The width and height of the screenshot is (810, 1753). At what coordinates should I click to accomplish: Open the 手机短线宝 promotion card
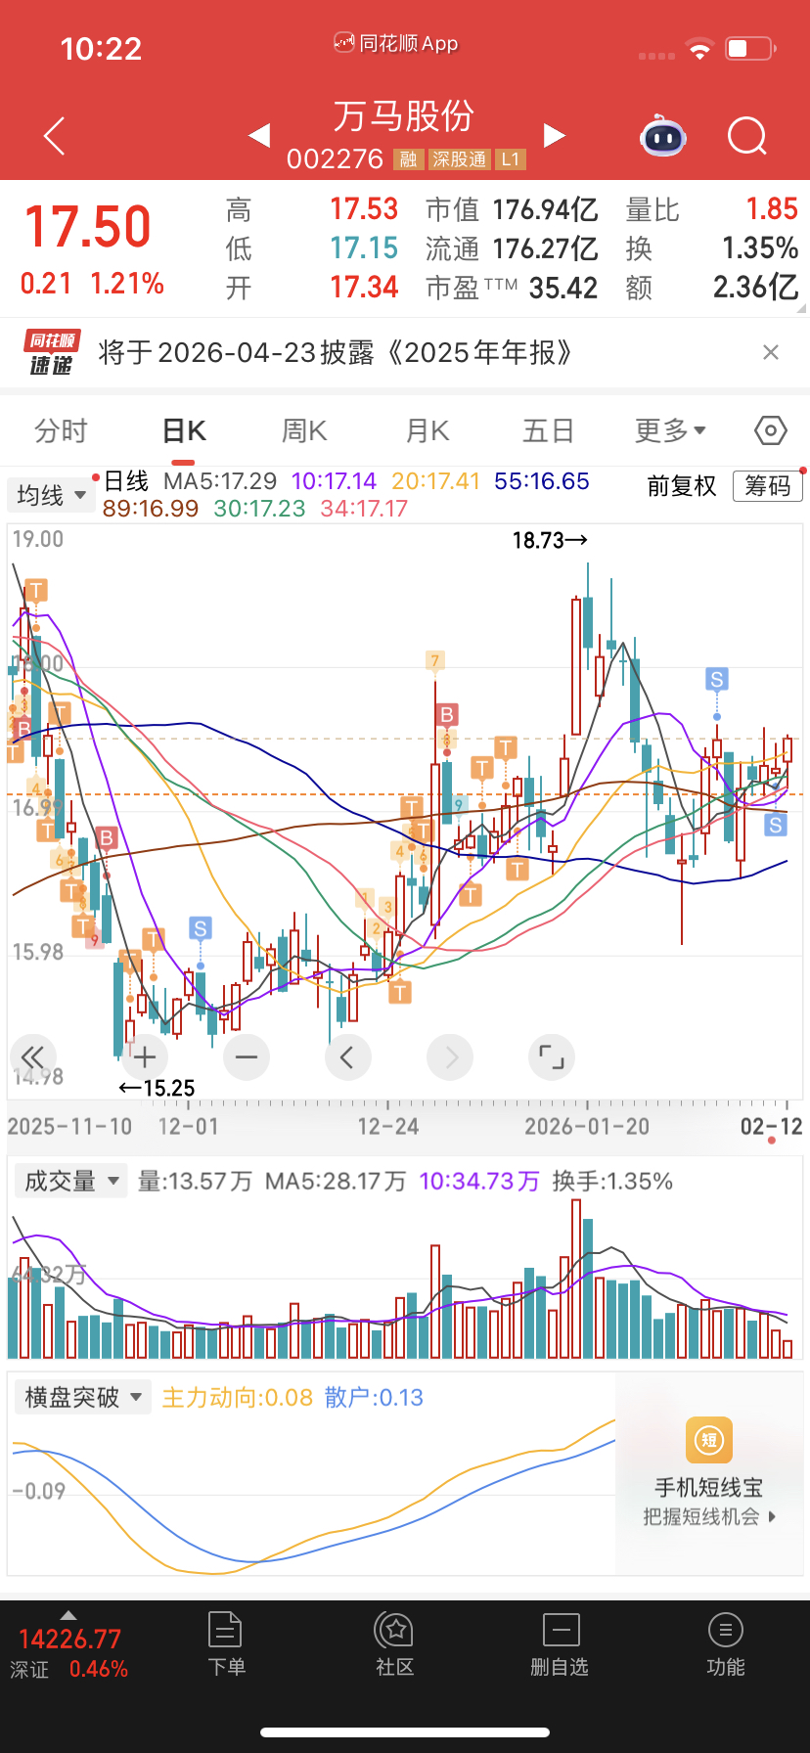[710, 1473]
